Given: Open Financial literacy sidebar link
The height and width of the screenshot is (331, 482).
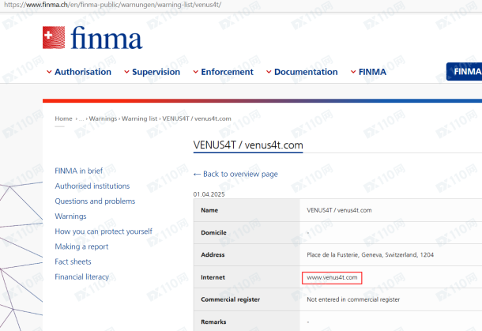Looking at the screenshot, I should pyautogui.click(x=81, y=277).
